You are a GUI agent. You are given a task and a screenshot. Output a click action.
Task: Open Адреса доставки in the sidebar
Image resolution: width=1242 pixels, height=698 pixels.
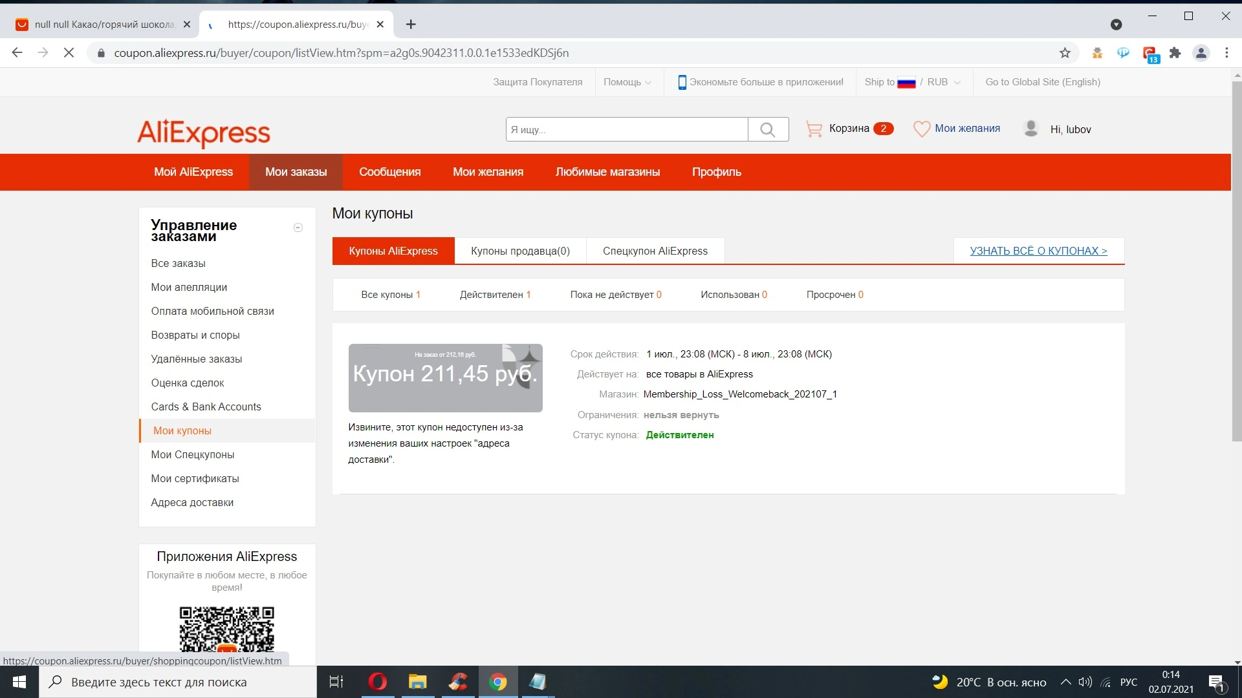[192, 503]
